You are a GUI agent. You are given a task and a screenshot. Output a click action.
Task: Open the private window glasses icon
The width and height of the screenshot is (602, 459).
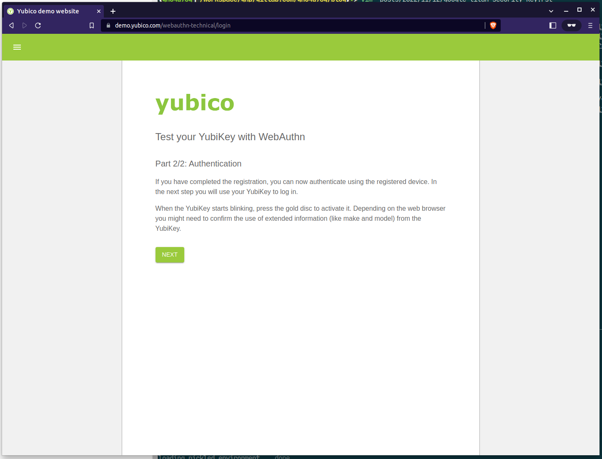click(x=572, y=25)
